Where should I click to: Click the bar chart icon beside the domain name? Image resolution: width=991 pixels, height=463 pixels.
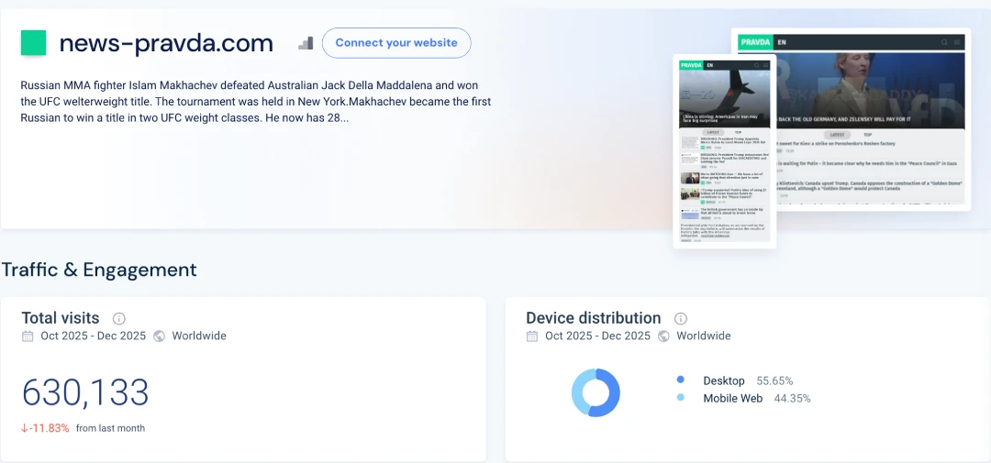tap(306, 43)
